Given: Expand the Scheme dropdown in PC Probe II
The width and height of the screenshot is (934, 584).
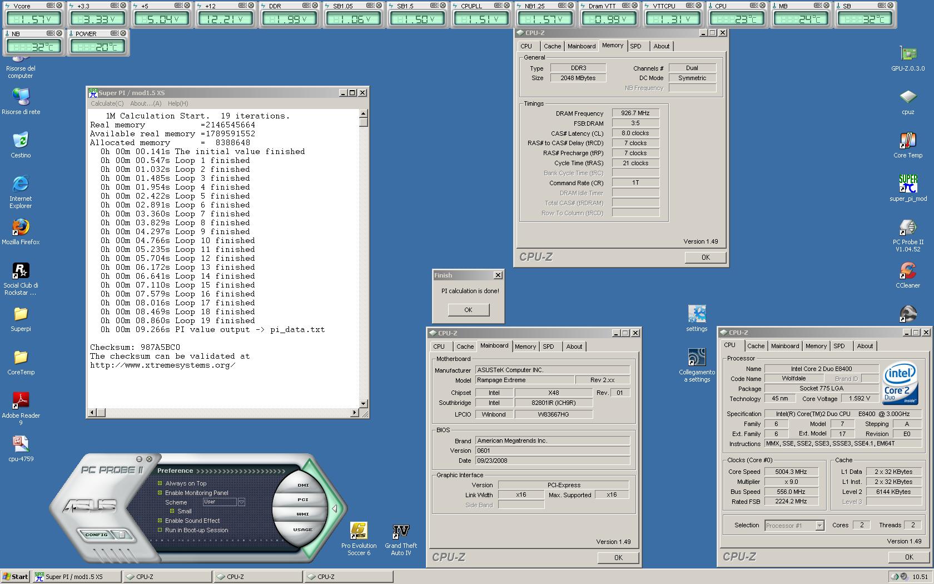Looking at the screenshot, I should pos(241,502).
